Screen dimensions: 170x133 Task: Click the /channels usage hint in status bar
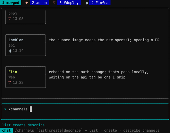[x=87, y=130]
